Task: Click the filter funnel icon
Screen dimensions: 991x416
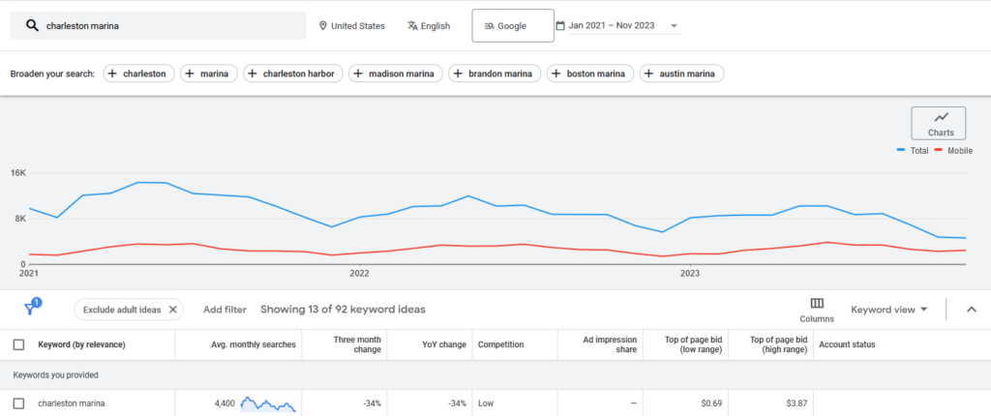Action: 30,309
